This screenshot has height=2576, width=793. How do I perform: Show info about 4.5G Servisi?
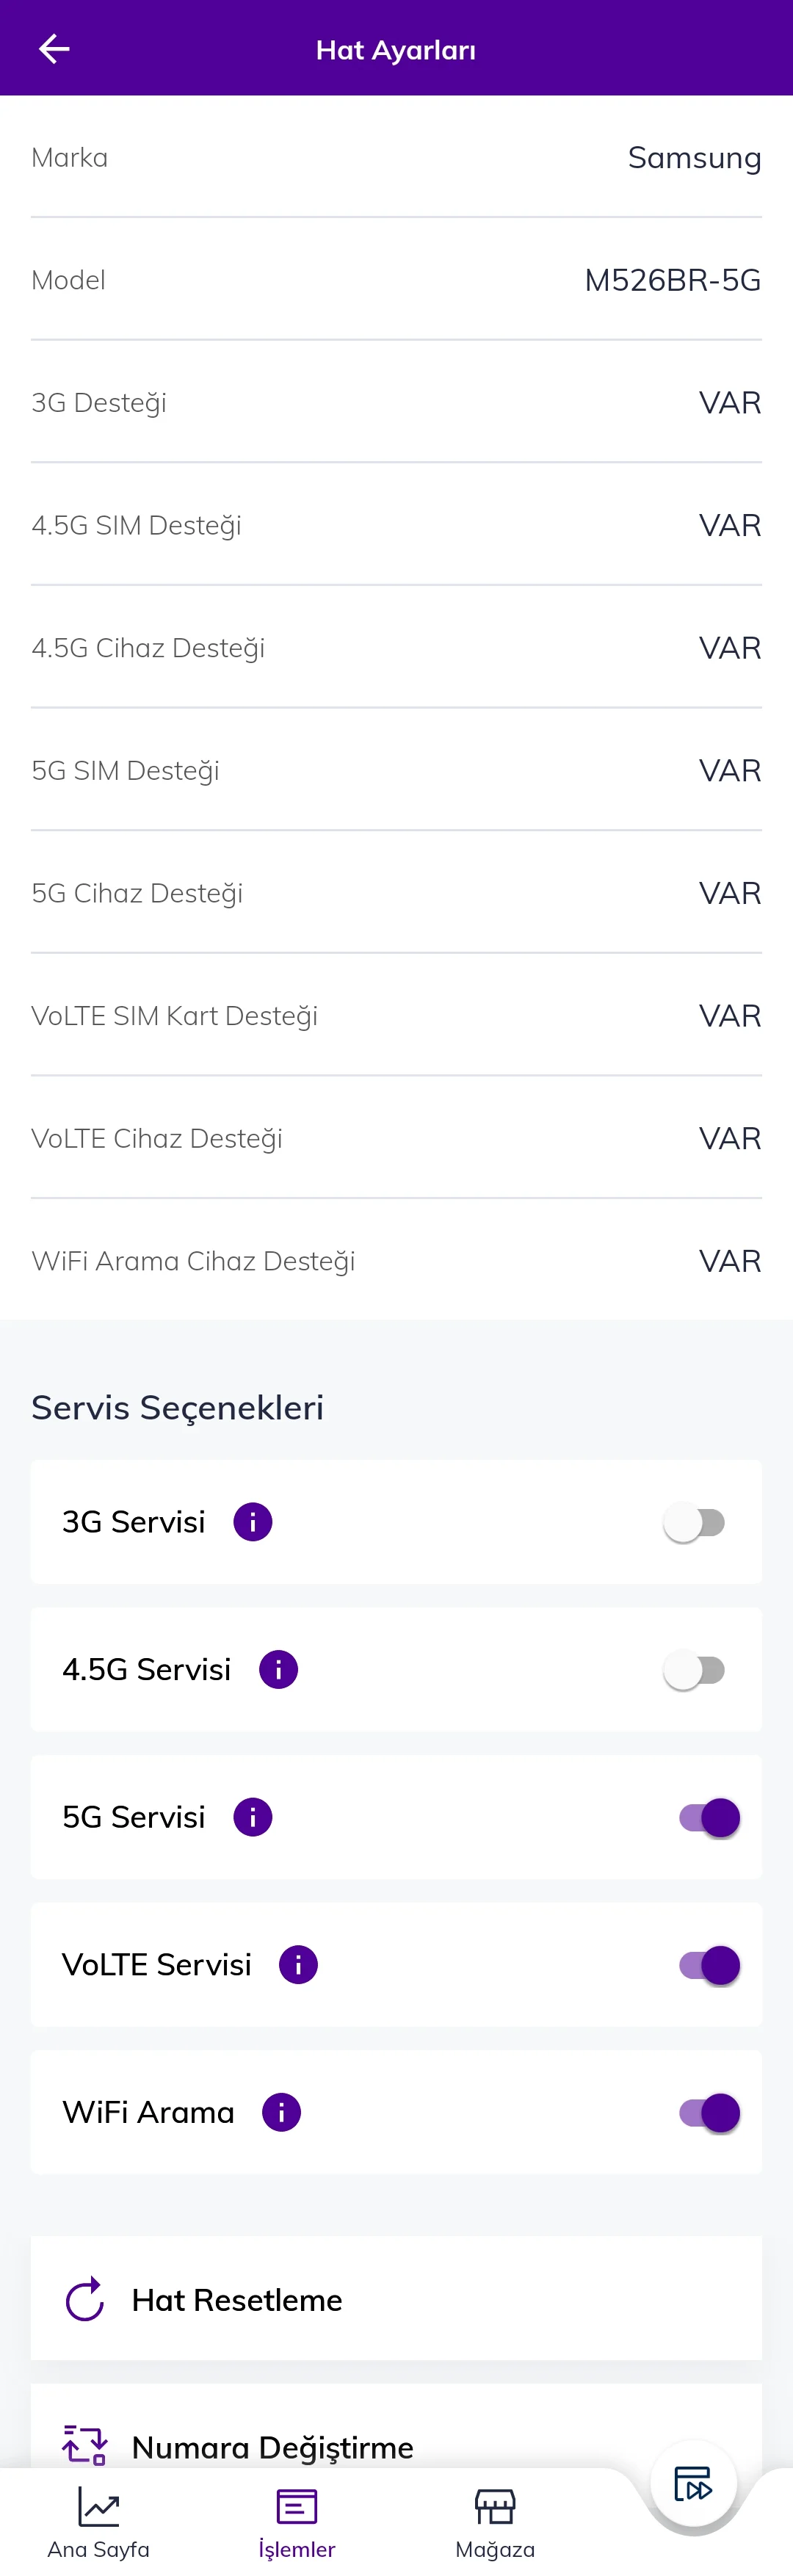point(278,1669)
